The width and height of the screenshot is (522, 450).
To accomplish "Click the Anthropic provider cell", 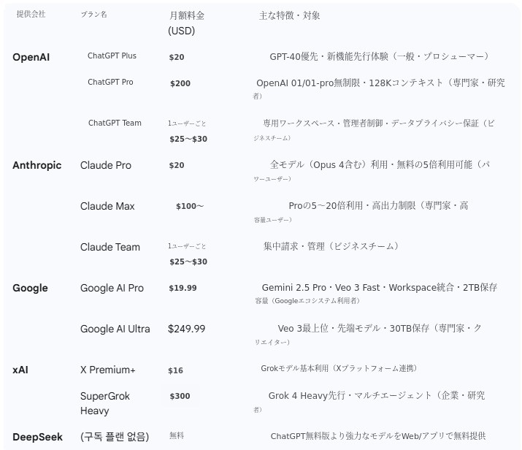I will pos(37,165).
